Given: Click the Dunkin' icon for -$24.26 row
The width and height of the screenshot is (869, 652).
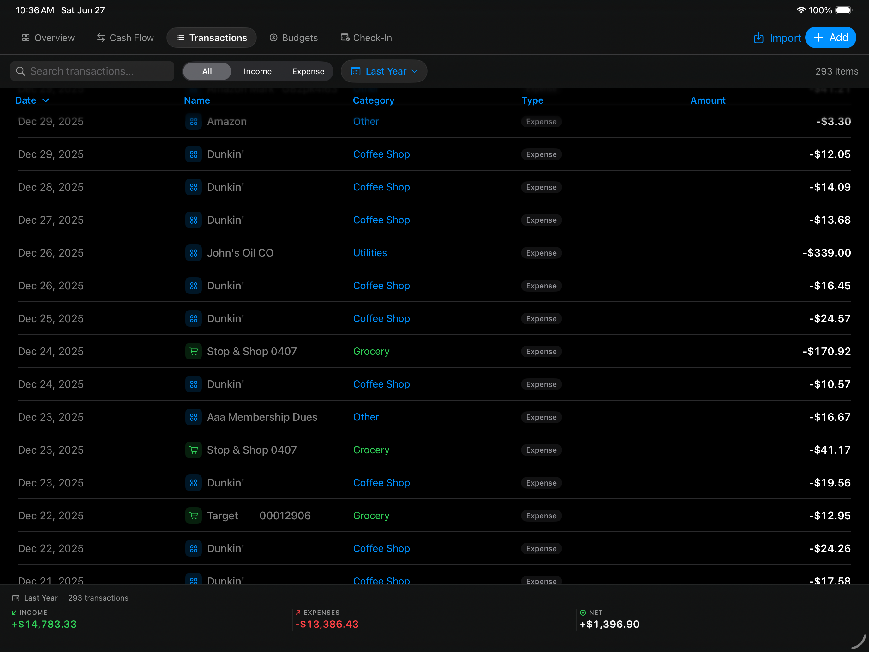Looking at the screenshot, I should pos(194,548).
